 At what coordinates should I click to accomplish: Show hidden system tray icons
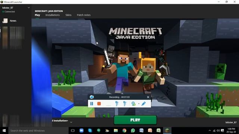tap(210, 131)
